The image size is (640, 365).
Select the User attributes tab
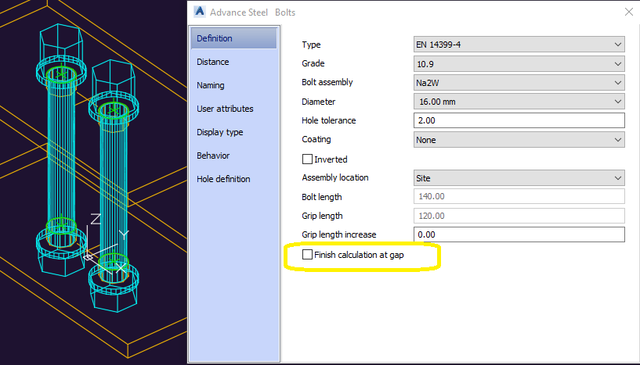pyautogui.click(x=225, y=109)
